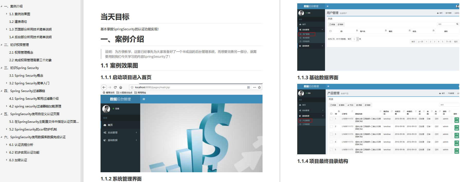Expand the 1.3 页面部分所用技术简单说明 node

tap(7, 29)
